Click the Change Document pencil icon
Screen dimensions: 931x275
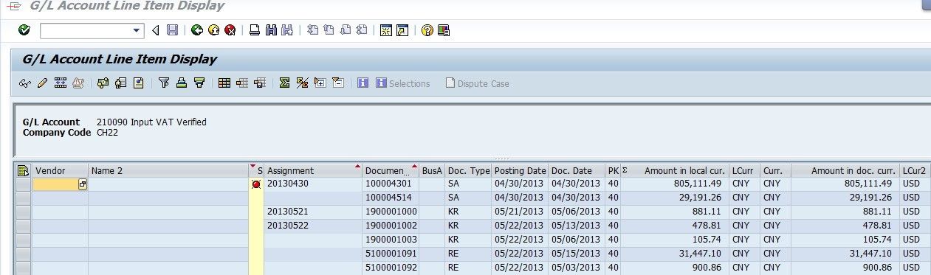pos(42,83)
